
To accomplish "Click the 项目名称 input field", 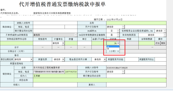I will (x=100, y=80).
